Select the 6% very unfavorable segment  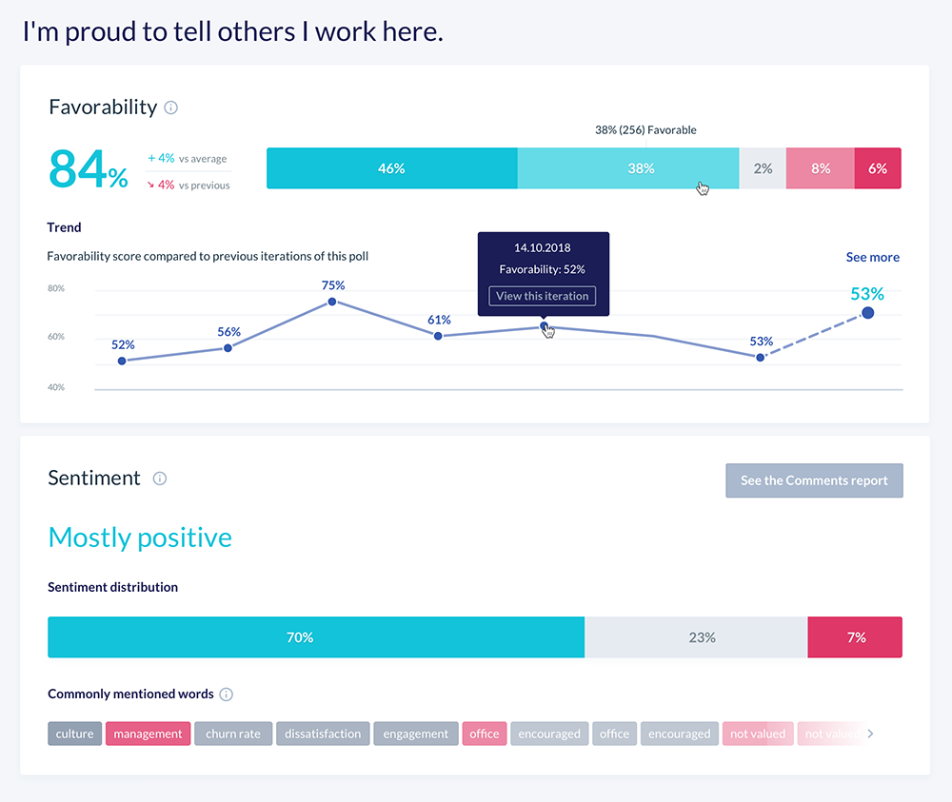coord(878,168)
